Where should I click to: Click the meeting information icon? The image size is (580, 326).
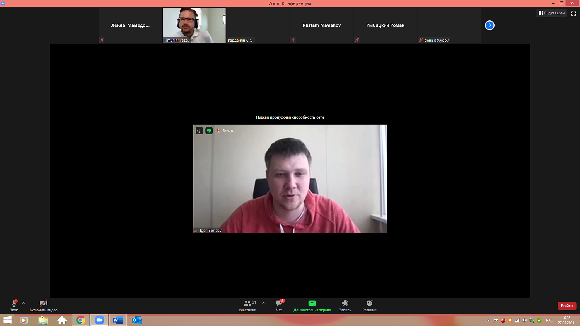(x=199, y=131)
